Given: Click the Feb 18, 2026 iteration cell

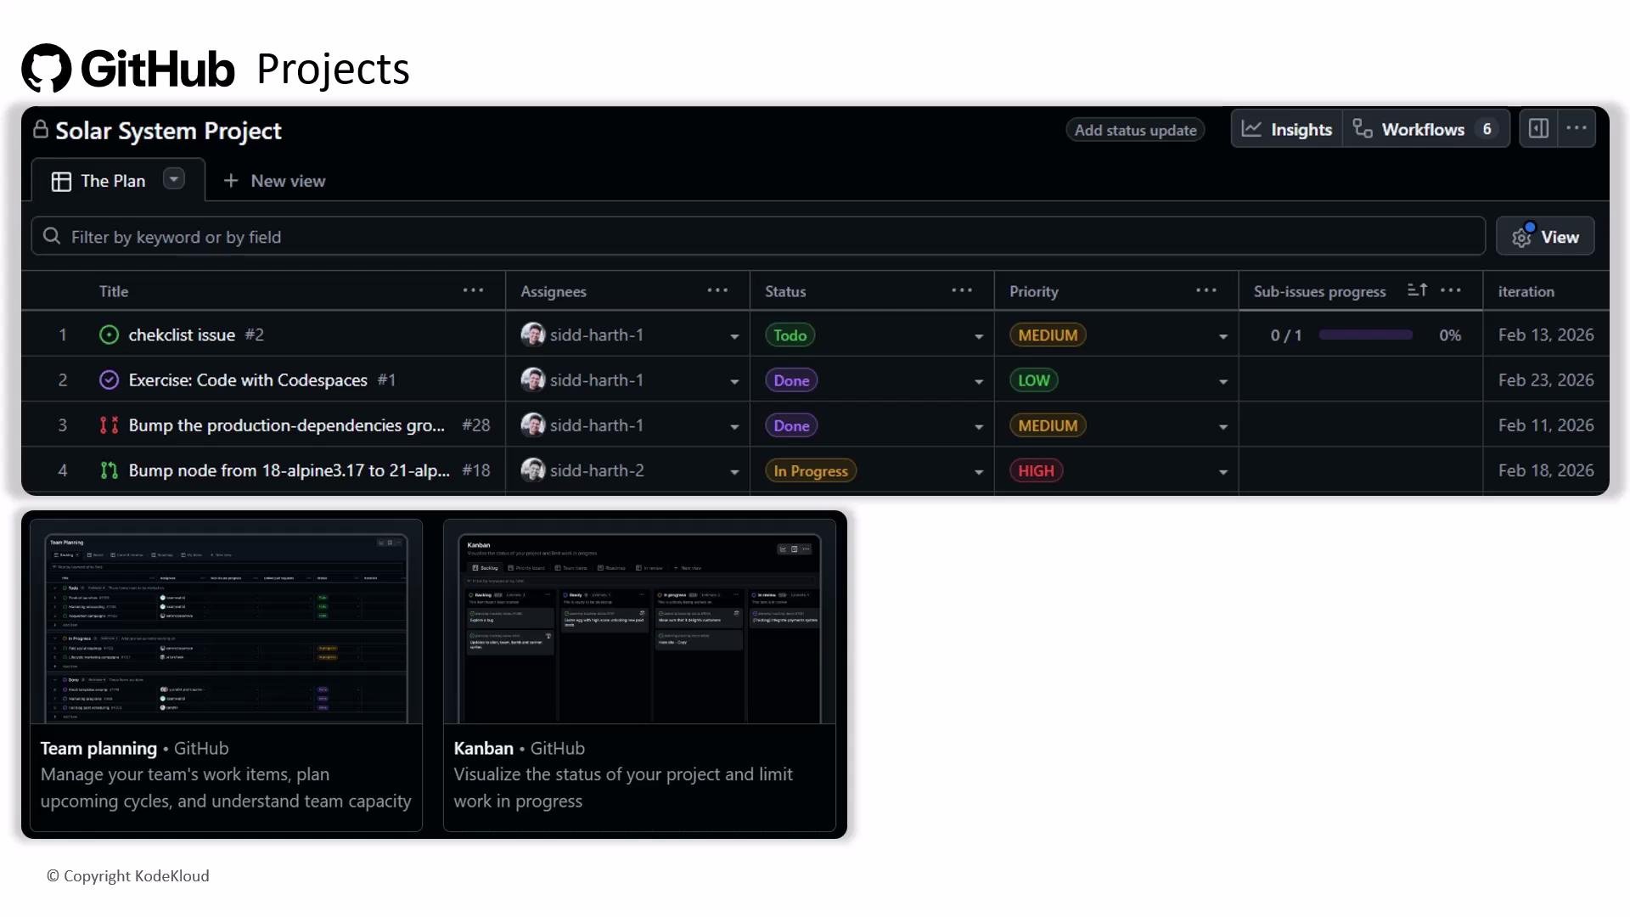Looking at the screenshot, I should pos(1545,470).
